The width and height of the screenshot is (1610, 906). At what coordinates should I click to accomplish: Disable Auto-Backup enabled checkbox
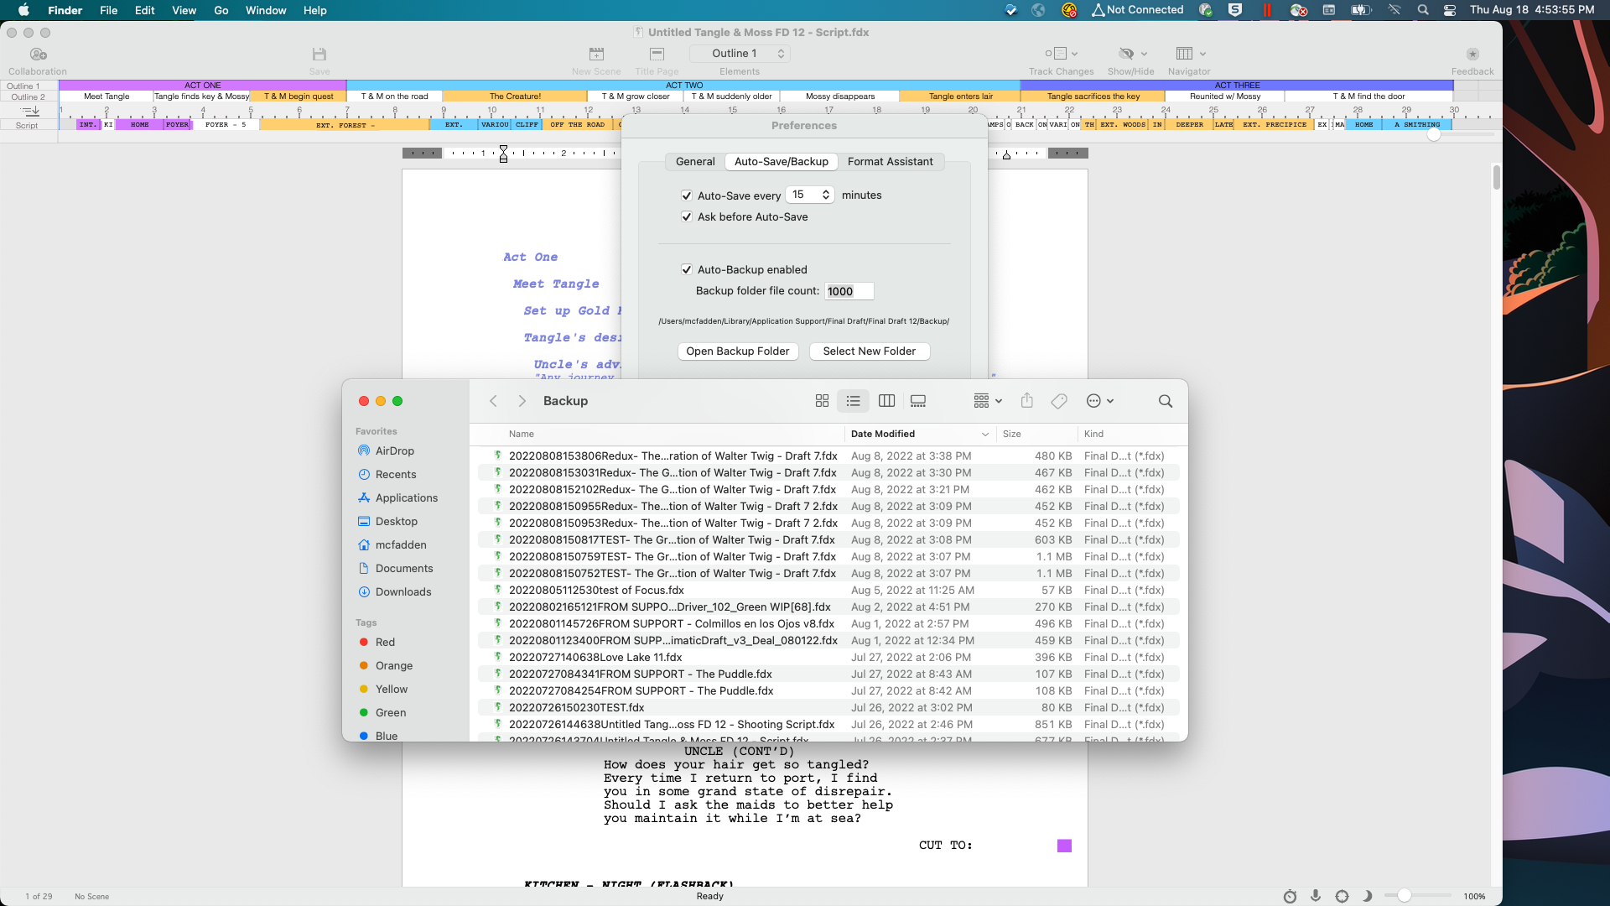(x=687, y=269)
